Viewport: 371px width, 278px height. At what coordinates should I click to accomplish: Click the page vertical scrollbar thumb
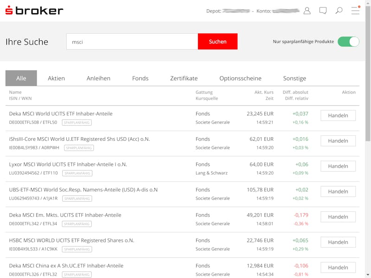368,74
